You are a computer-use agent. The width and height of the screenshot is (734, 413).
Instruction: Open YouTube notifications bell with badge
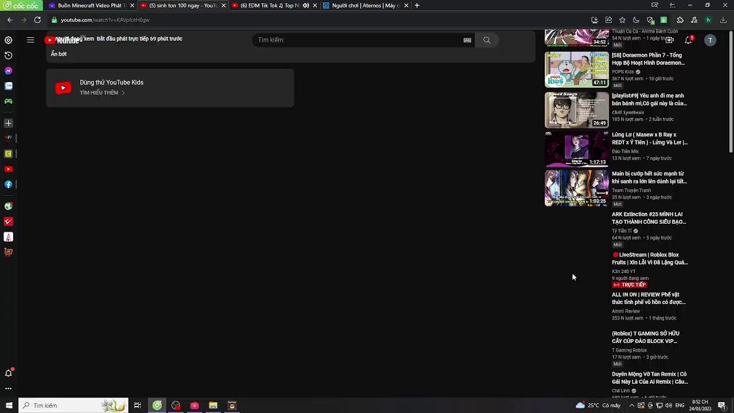click(x=689, y=40)
